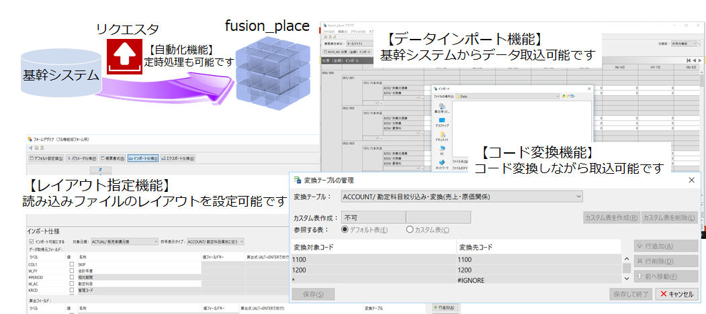706x314 pixels.
Task: Switch to インポート仕様 tab
Action: tap(143, 158)
